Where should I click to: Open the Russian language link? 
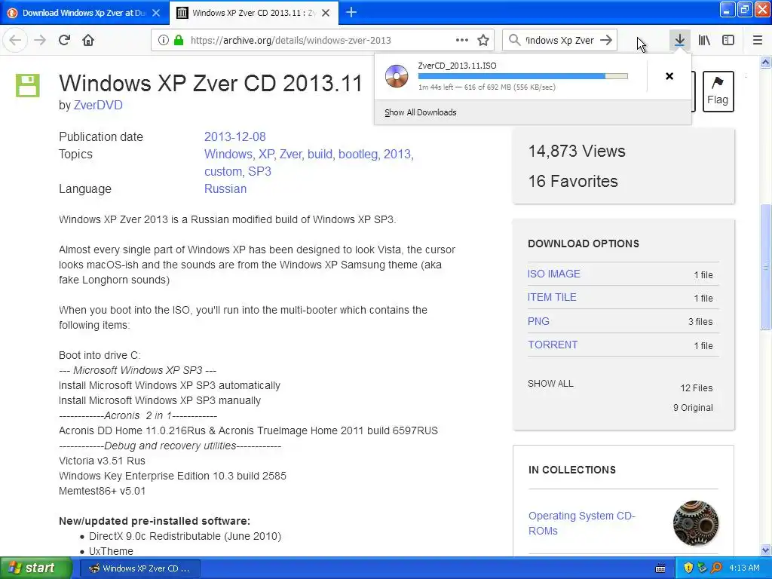[225, 188]
